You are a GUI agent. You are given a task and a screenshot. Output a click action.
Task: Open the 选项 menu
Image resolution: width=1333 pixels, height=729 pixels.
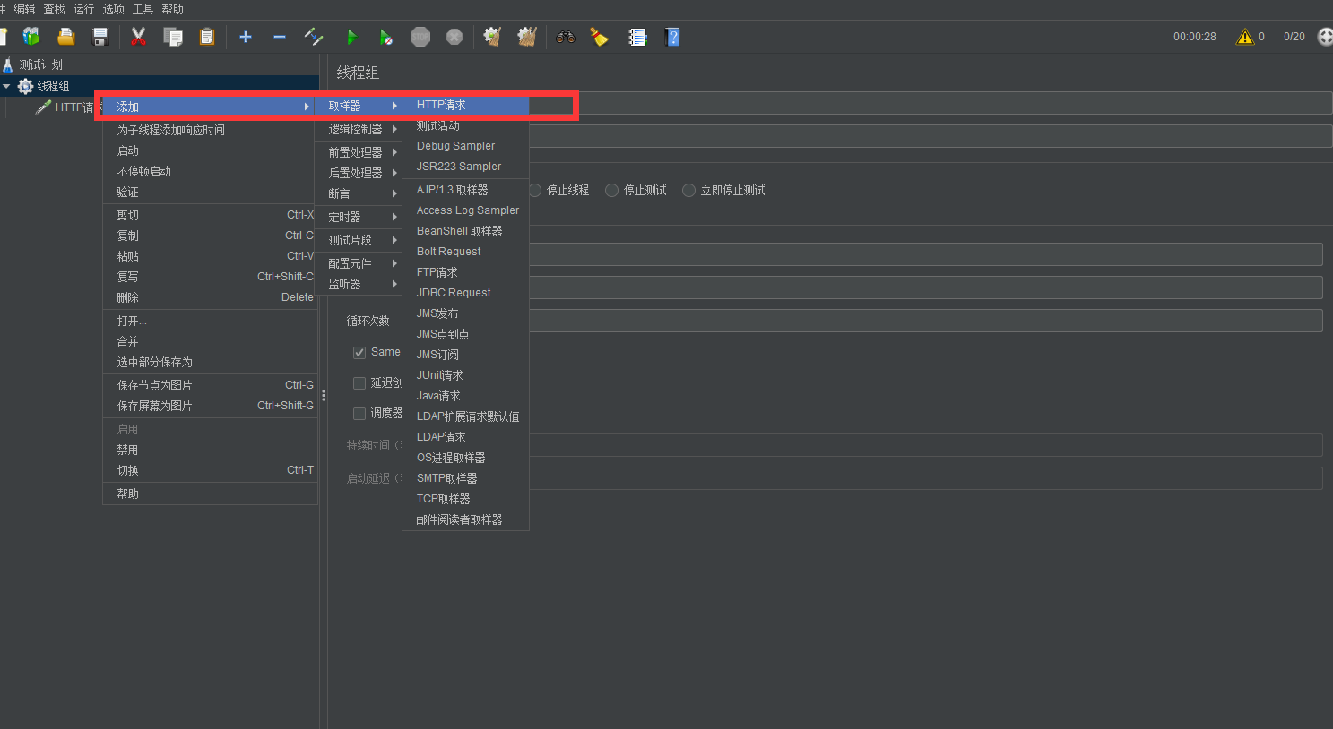tap(113, 9)
